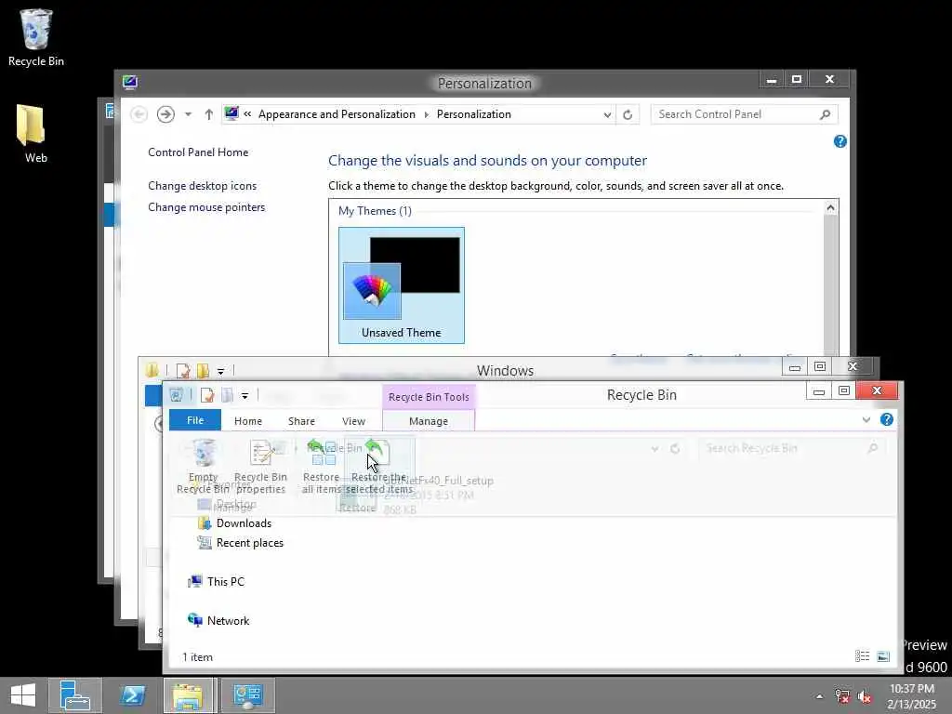Refresh the Personalization address bar

tap(628, 114)
